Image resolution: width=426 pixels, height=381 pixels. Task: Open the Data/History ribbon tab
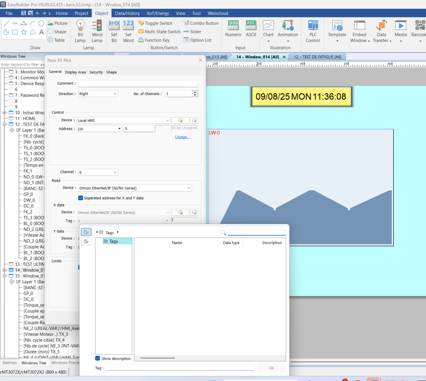127,13
